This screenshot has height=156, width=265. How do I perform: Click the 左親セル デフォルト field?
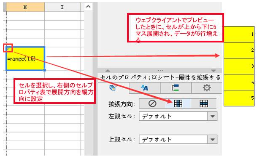click(x=173, y=116)
